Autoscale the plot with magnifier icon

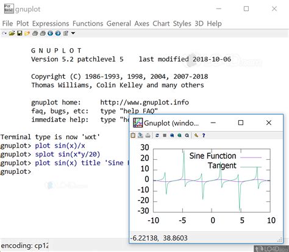coord(187,135)
